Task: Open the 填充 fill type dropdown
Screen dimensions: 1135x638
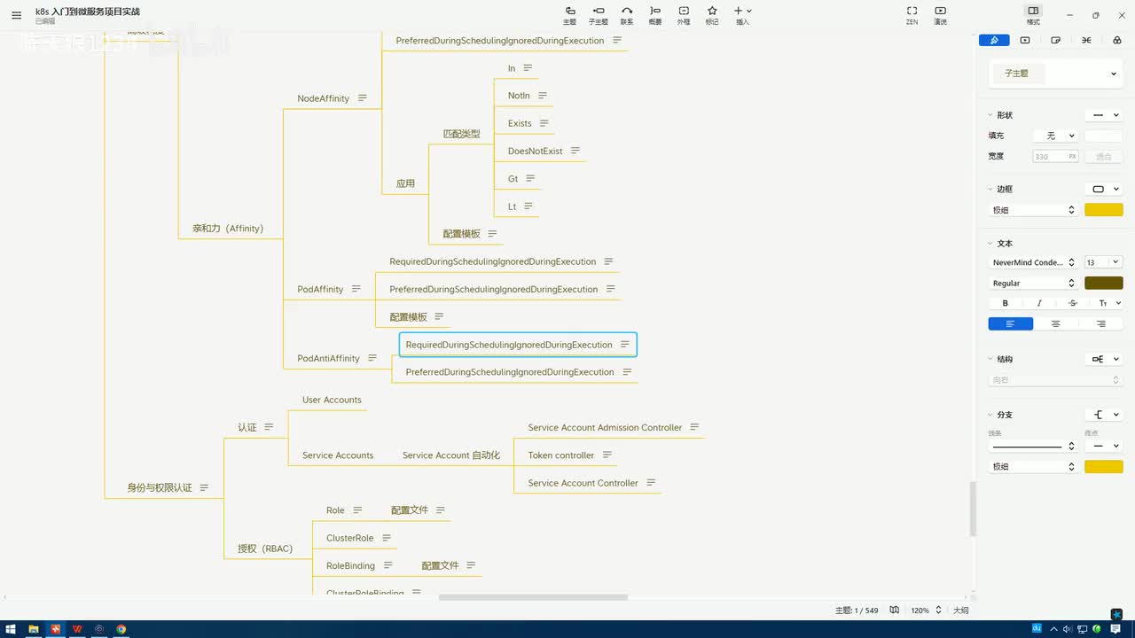Action: (x=1055, y=136)
